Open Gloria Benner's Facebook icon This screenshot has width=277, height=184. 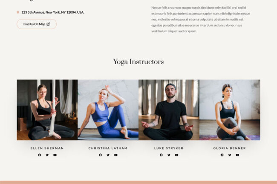click(x=222, y=155)
